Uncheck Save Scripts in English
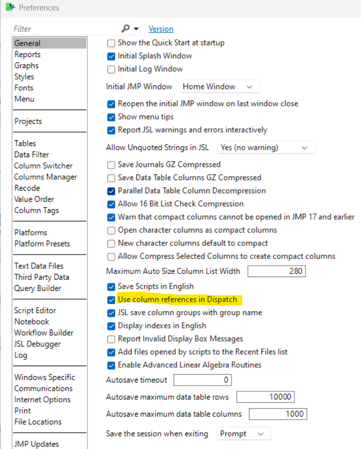 [x=111, y=287]
